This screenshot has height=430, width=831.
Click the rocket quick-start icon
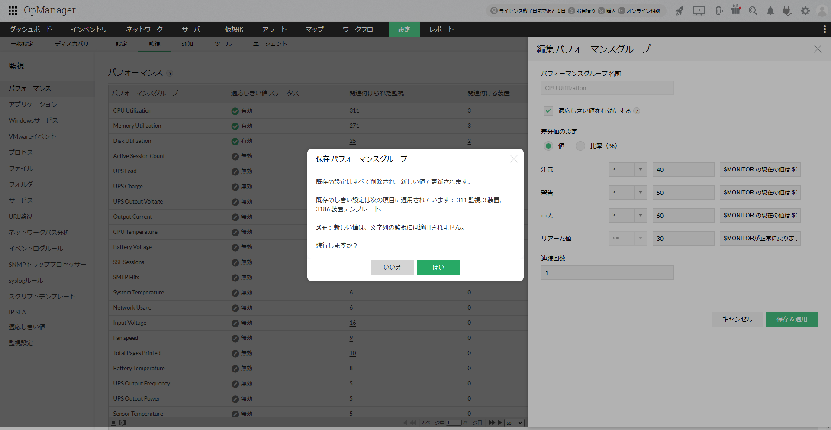pos(680,11)
